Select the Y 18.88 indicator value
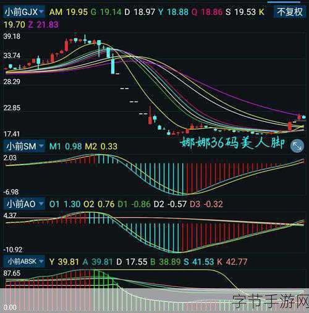 pos(173,12)
